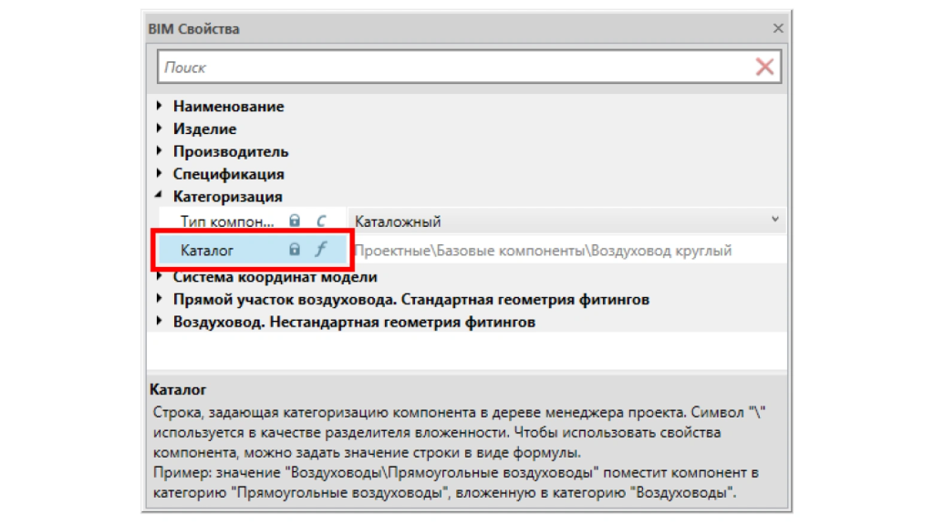Open the Каталожный dropdown list
This screenshot has width=934, height=525.
(774, 220)
